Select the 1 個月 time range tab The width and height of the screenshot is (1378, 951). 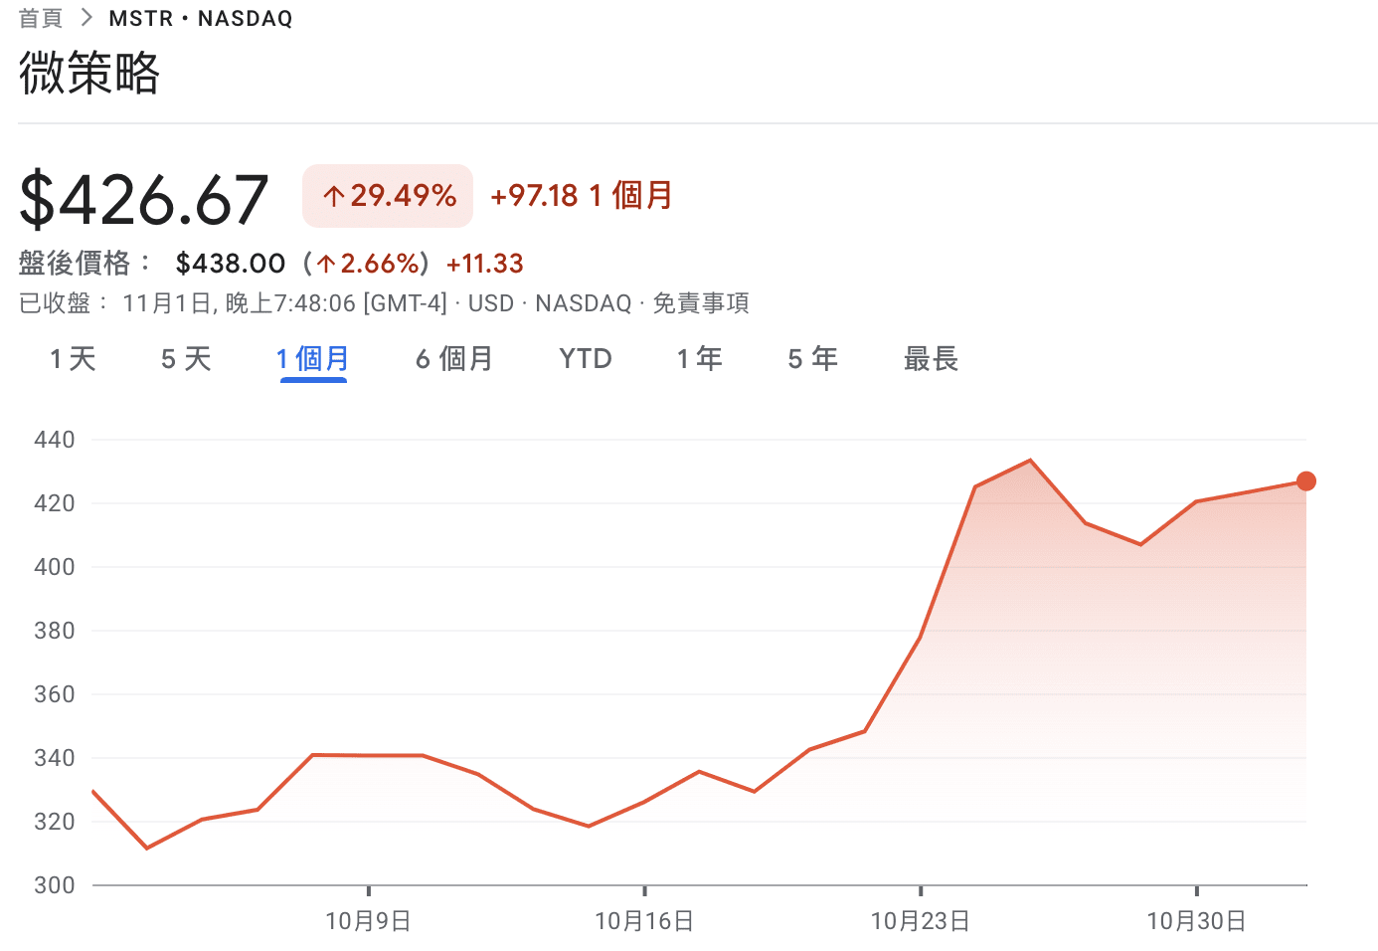313,358
